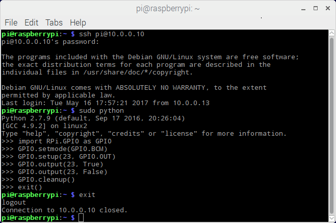Click the terminal cursor at last prompt
Image resolution: width=336 pixels, height=223 pixels.
[81, 218]
